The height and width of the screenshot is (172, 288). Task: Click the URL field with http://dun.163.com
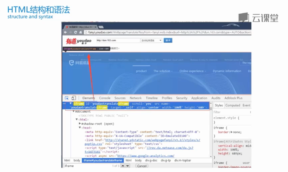(118, 40)
